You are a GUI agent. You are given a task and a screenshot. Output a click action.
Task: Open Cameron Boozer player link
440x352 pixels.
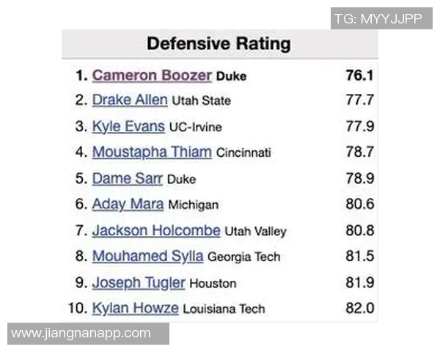point(152,76)
